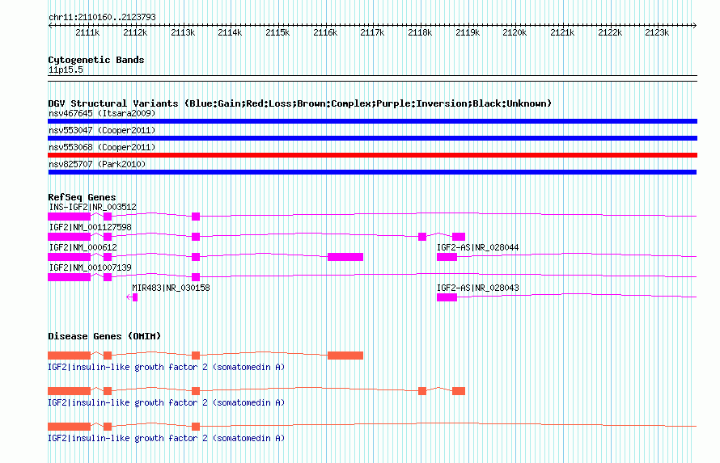Click the NM_001127598 exon near 2119k
This screenshot has height=463, width=720.
(459, 237)
